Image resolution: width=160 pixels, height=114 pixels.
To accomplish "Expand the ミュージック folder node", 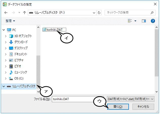I will [6, 72].
